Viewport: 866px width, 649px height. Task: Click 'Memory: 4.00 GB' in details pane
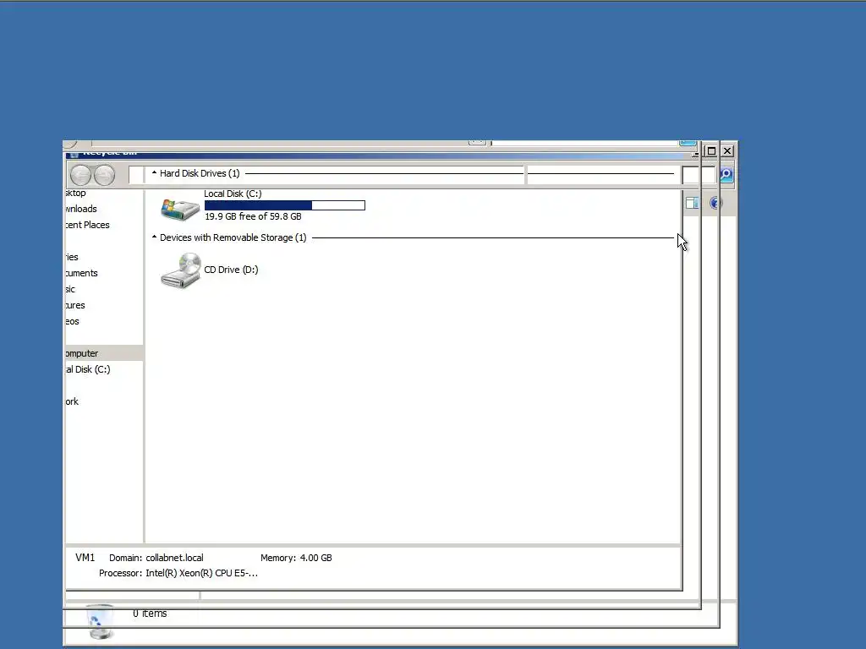click(x=296, y=558)
